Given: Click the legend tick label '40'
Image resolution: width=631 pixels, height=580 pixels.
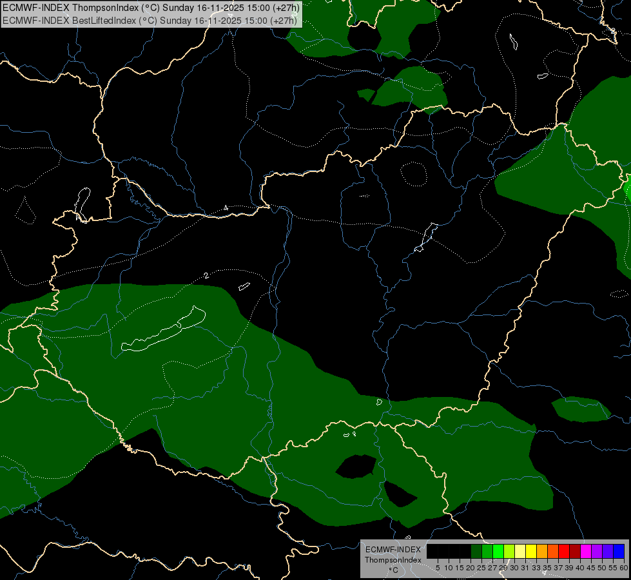Looking at the screenshot, I should [580, 568].
